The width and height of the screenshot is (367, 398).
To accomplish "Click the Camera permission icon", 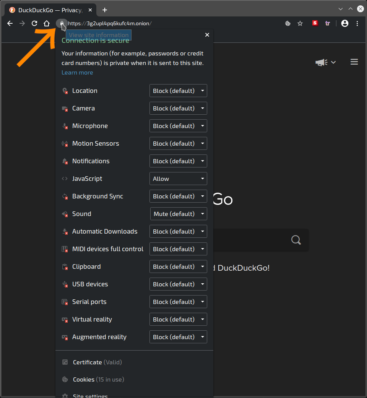I will click(65, 108).
